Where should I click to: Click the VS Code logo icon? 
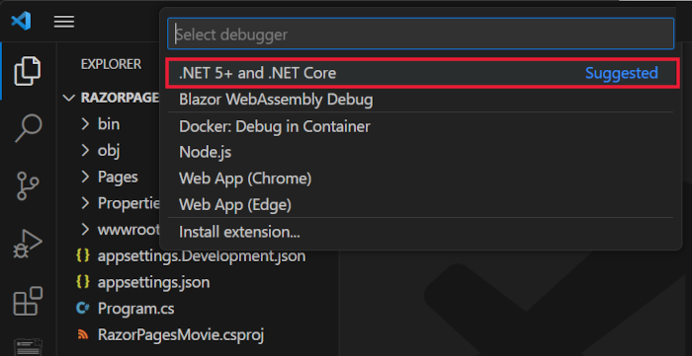click(x=21, y=21)
